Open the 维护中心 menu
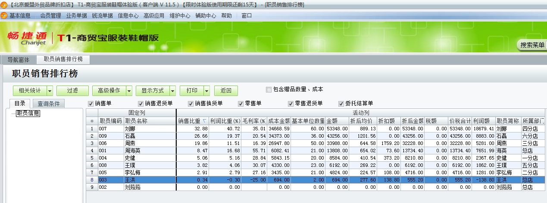This screenshot has height=203, width=547. coord(180,15)
